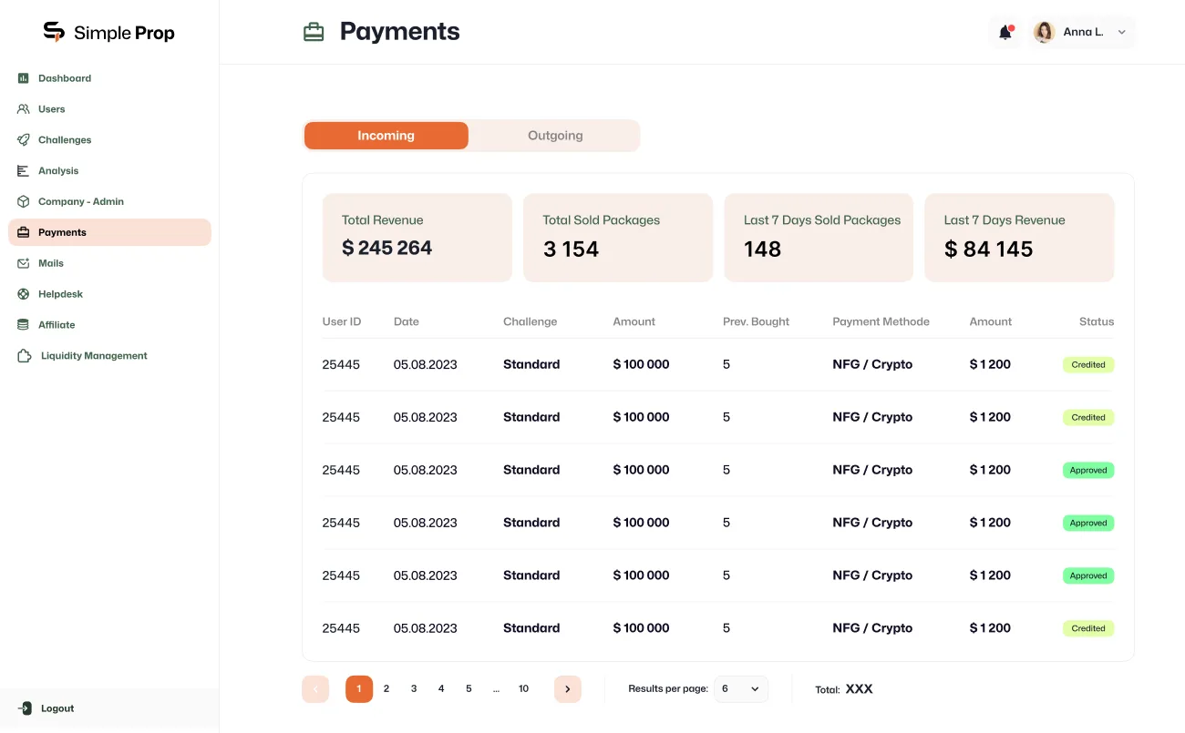The image size is (1185, 733).
Task: Click the User ID column header
Action: click(342, 321)
